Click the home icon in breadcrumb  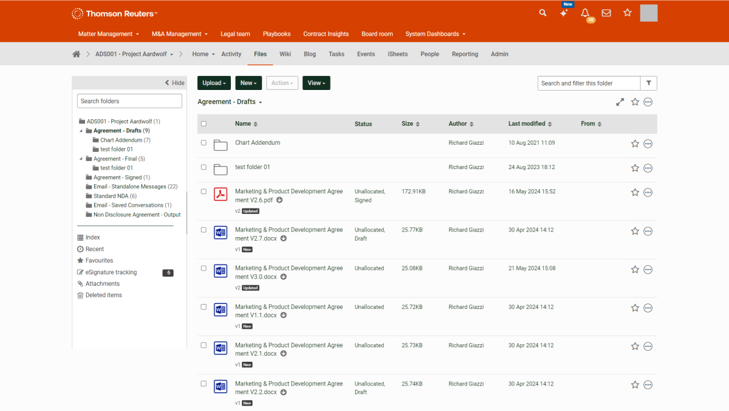click(77, 54)
